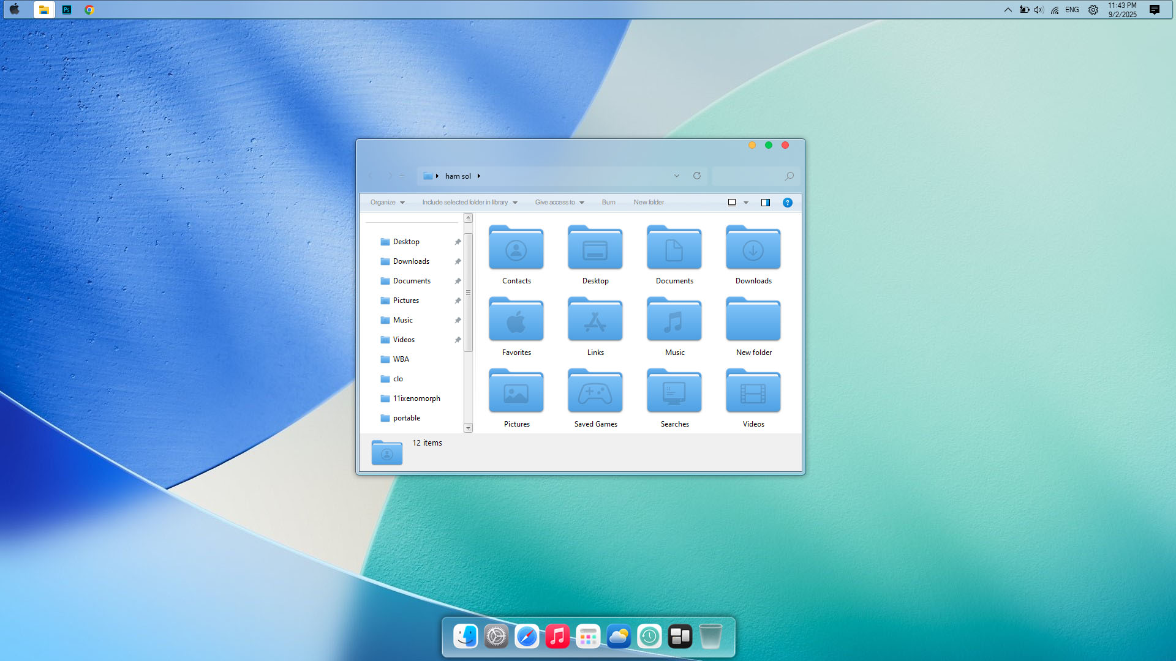Open Photoshop from the top taskbar
The image size is (1176, 661).
point(67,10)
